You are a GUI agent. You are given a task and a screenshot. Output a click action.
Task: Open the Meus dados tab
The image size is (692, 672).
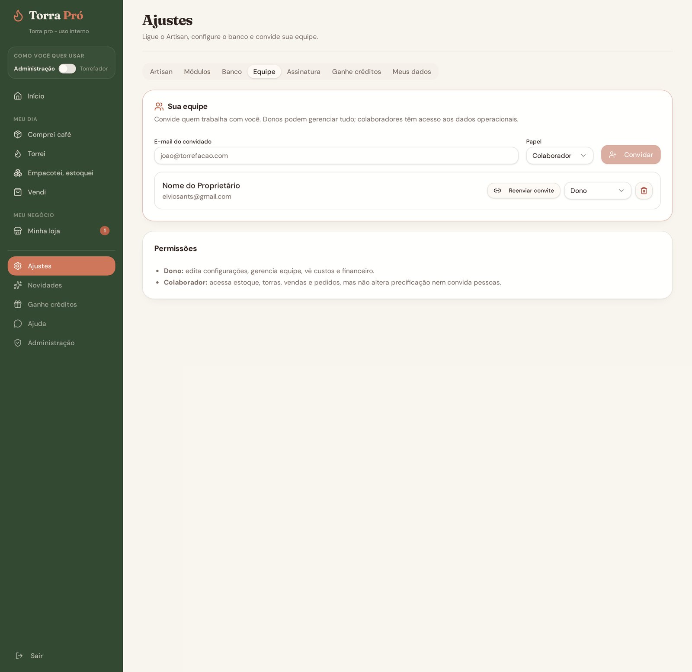pyautogui.click(x=412, y=72)
